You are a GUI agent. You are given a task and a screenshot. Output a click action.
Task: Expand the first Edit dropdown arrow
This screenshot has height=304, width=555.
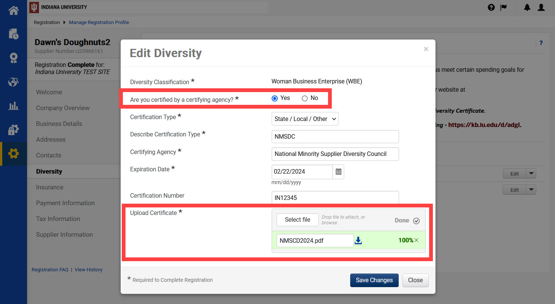[531, 174]
